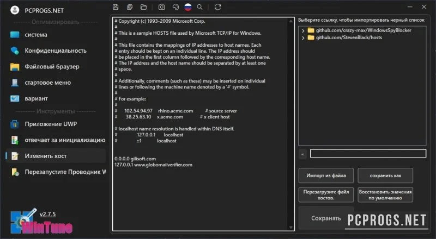Click Перезагрузите файл хостов button
This screenshot has height=239, width=436.
point(326,195)
